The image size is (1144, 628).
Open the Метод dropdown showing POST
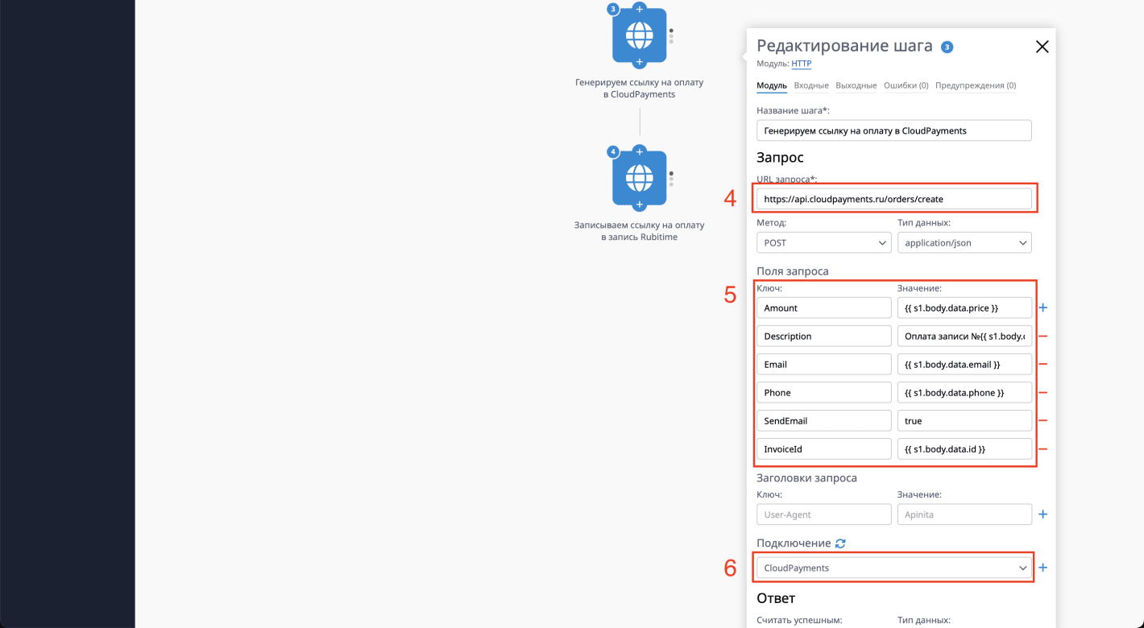coord(823,242)
